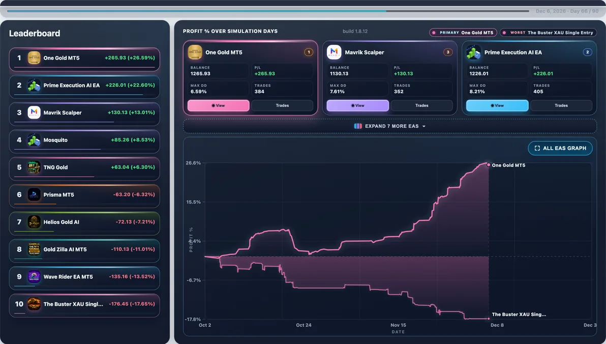This screenshot has width=606, height=344.
Task: Open Trades for Prime Execution AI EA
Action: click(562, 105)
